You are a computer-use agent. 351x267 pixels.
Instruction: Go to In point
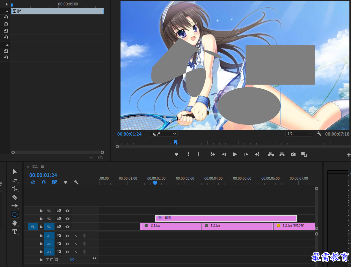click(213, 154)
